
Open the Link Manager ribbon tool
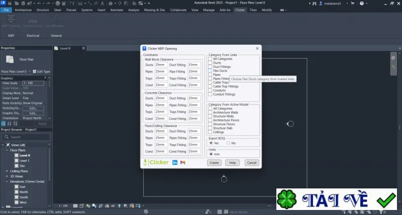point(55,19)
